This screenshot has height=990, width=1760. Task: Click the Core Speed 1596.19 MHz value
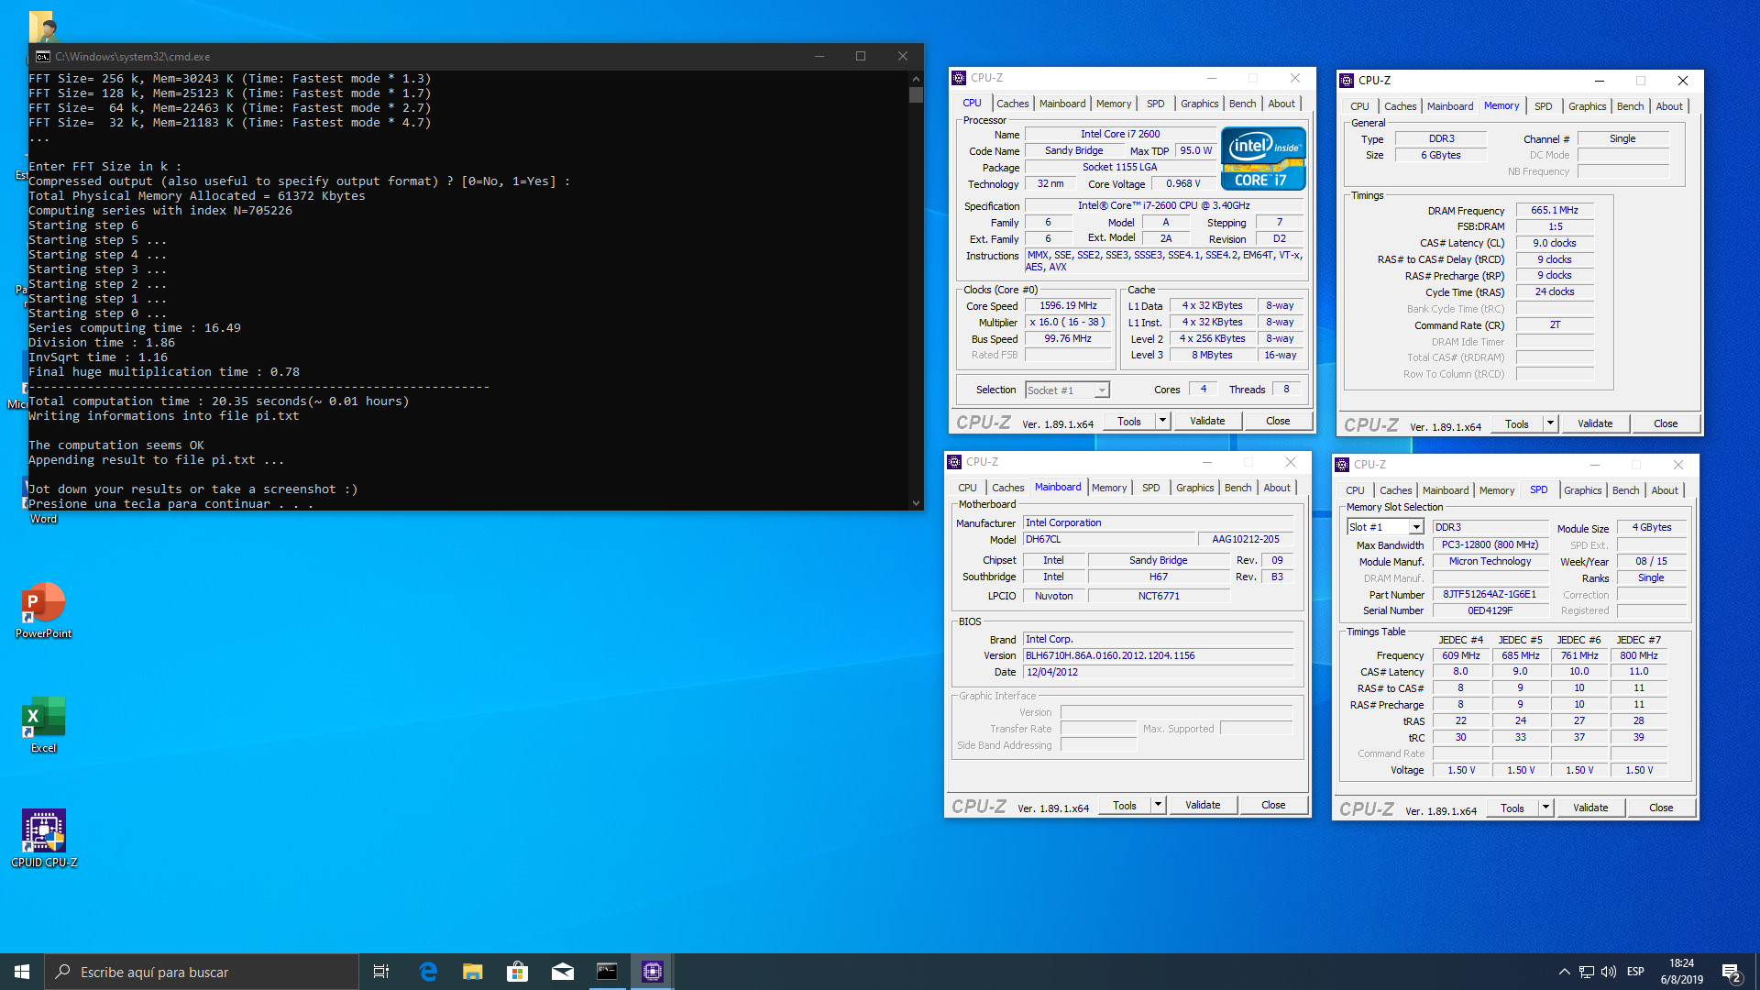coord(1068,305)
